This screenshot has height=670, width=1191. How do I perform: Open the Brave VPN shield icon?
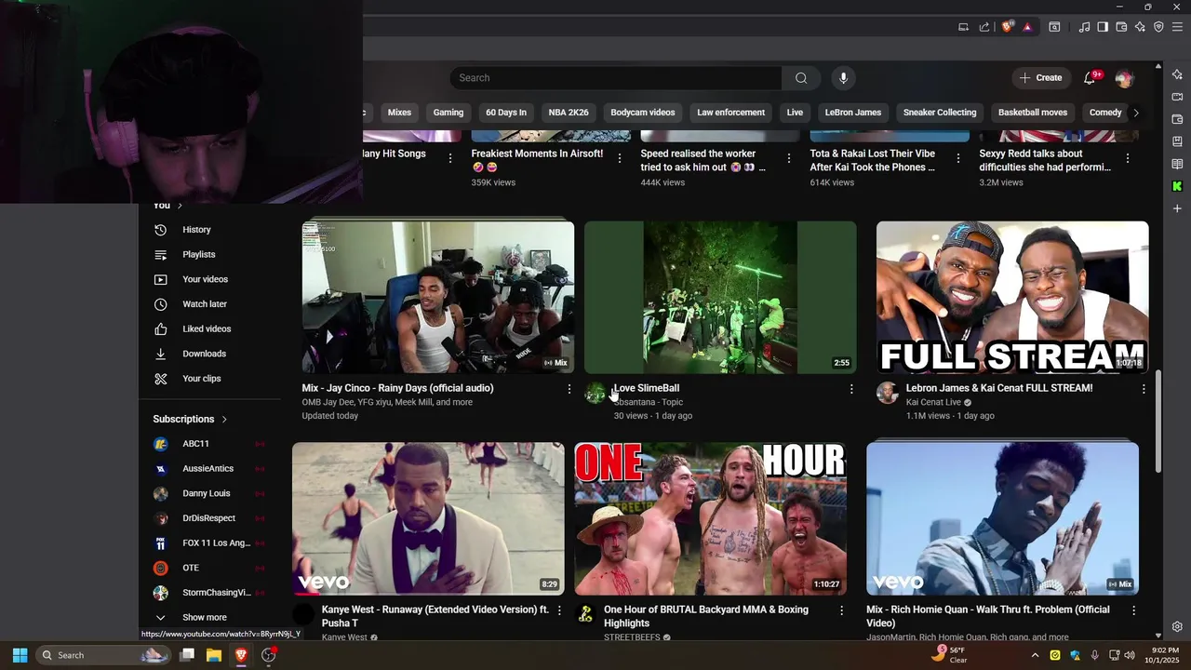[1158, 27]
